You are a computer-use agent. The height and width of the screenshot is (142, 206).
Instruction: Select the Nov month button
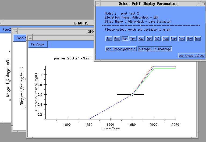(189, 39)
